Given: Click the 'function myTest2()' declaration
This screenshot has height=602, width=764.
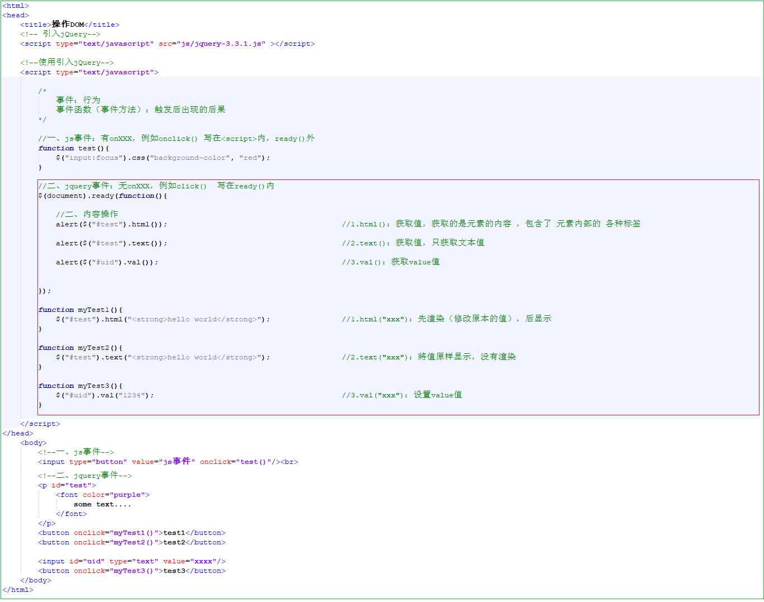Looking at the screenshot, I should pyautogui.click(x=80, y=348).
